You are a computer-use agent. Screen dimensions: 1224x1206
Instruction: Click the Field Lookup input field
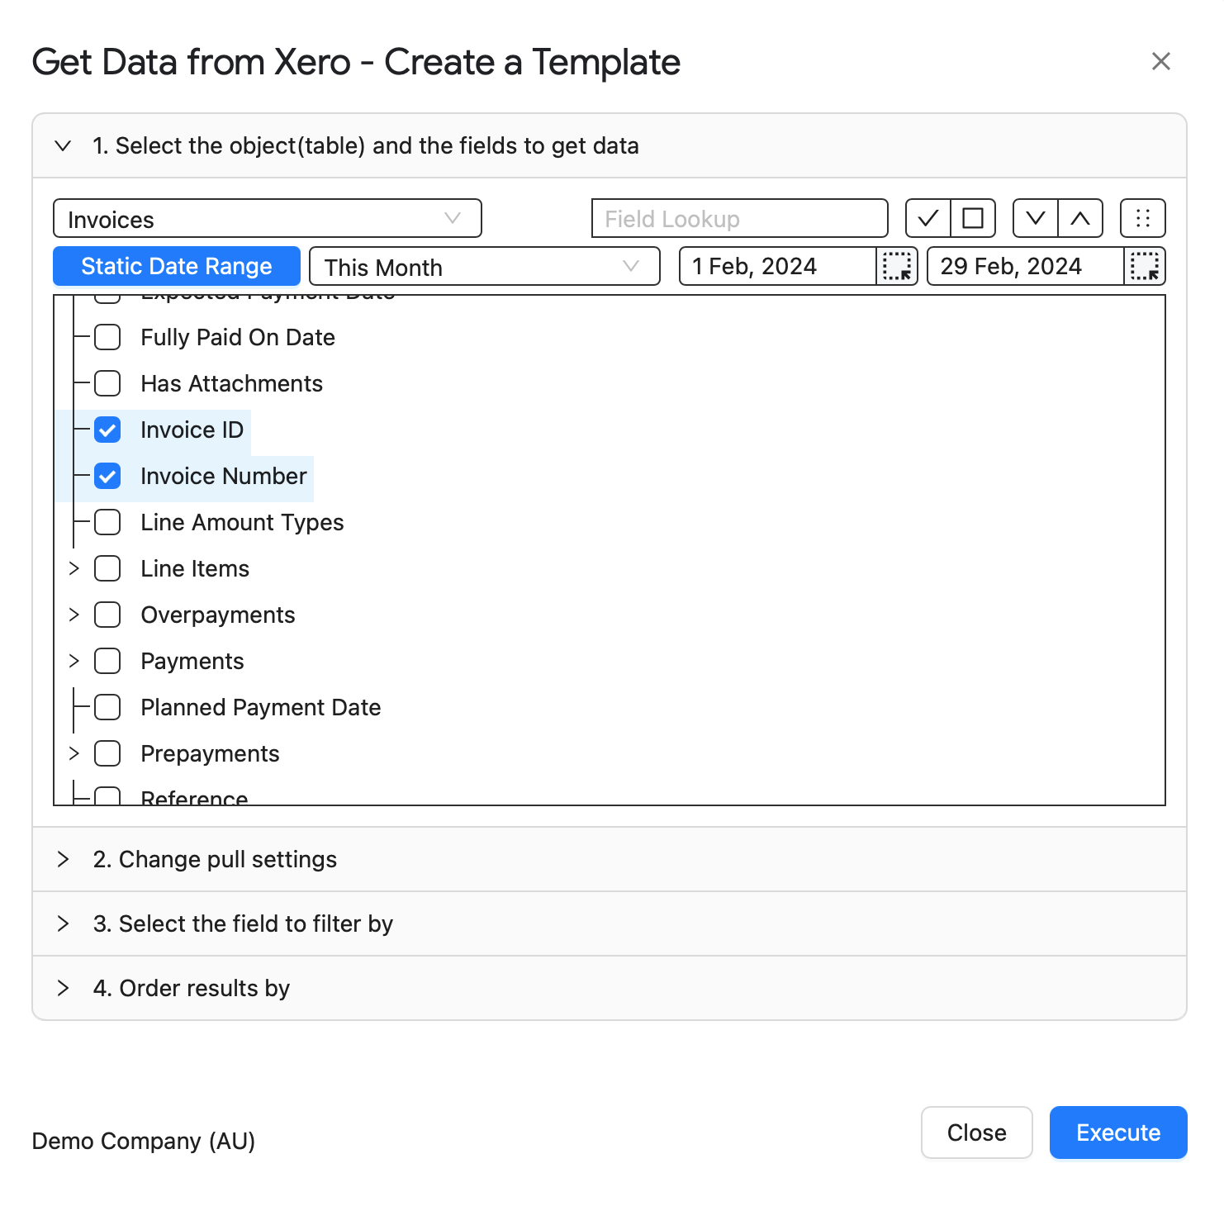pyautogui.click(x=740, y=219)
